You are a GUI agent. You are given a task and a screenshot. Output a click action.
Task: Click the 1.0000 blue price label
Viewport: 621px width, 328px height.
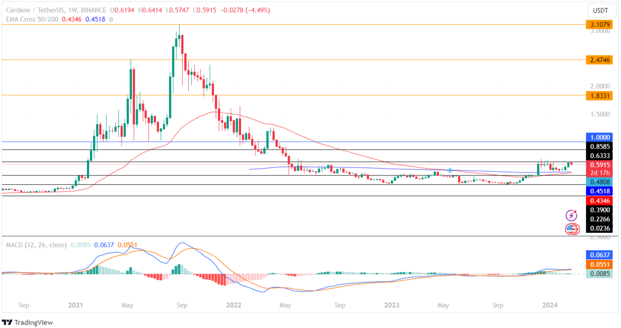(x=599, y=137)
